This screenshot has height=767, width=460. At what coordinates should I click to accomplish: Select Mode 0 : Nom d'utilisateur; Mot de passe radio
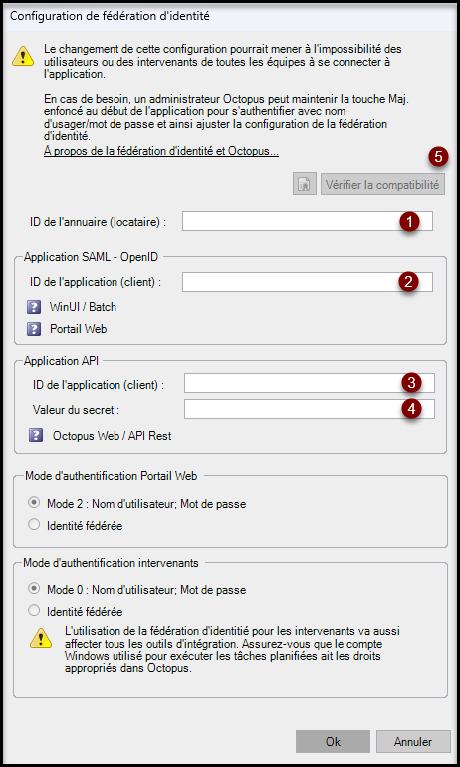point(34,589)
